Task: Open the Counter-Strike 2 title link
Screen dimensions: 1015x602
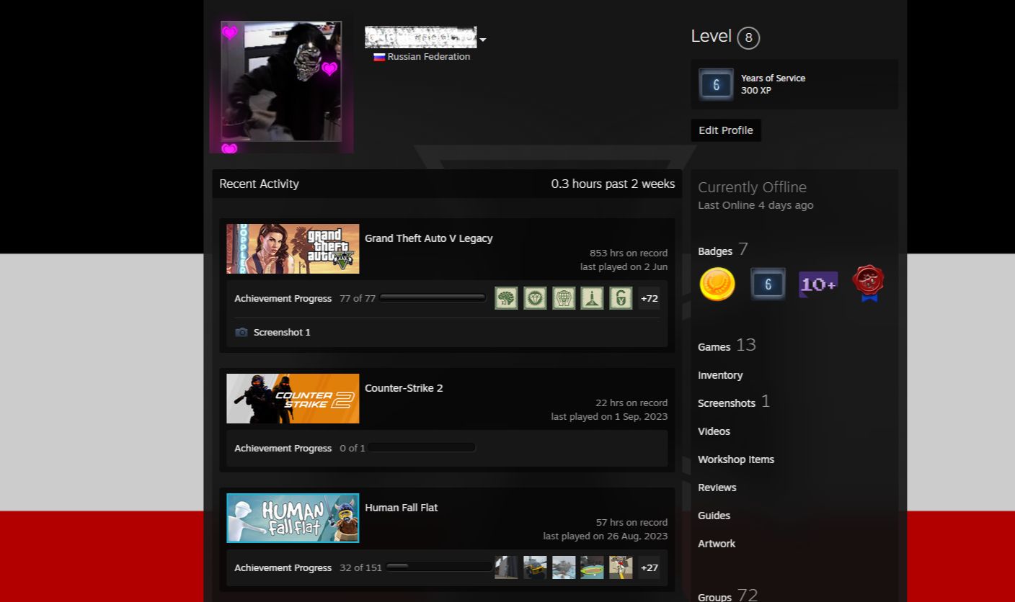Action: 404,388
